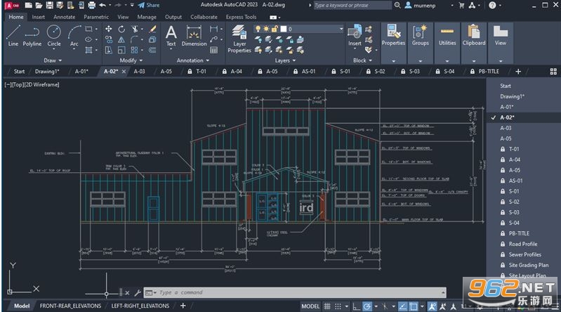Toggle the layer 0 lock icon
Image resolution: width=561 pixels, height=312 pixels.
[x=275, y=29]
